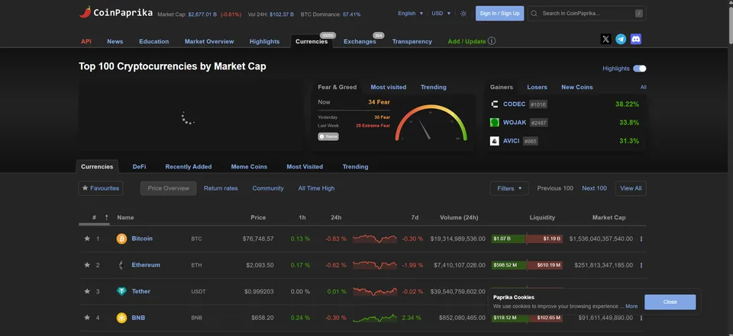Switch to the Recently Added tab

[x=189, y=167]
